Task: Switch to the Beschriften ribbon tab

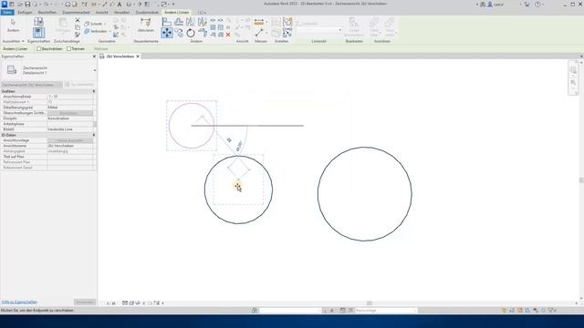Action: (47, 12)
